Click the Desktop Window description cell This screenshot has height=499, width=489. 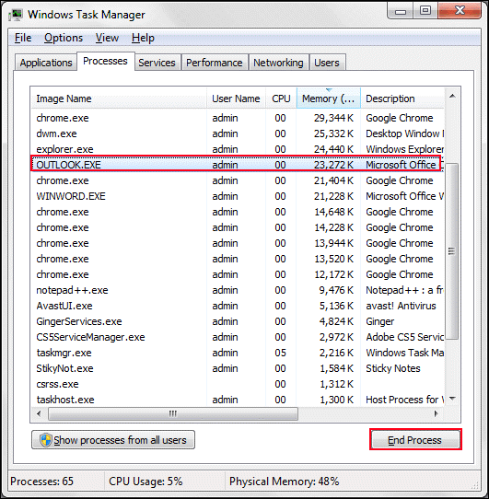coord(404,133)
